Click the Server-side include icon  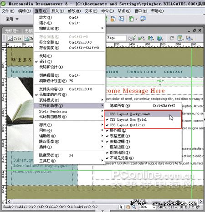click(113, 19)
